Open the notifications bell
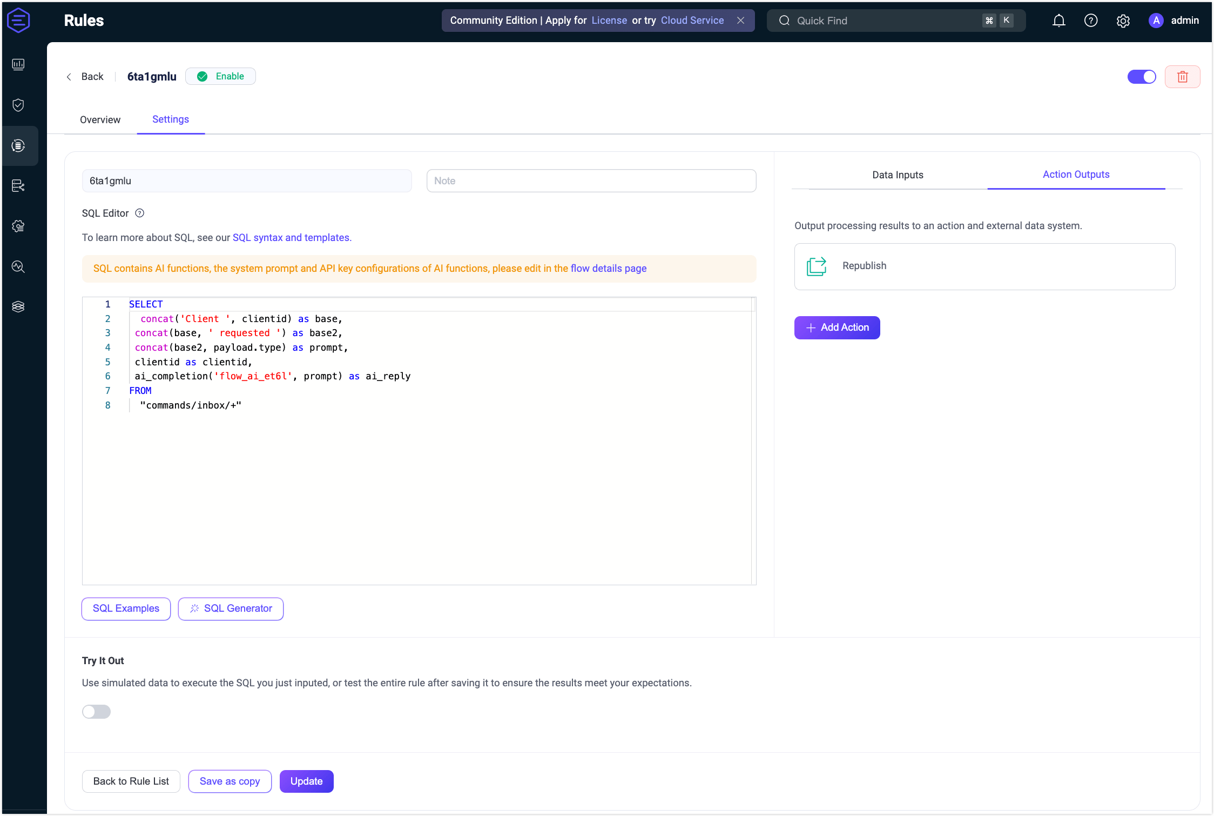 (1058, 21)
